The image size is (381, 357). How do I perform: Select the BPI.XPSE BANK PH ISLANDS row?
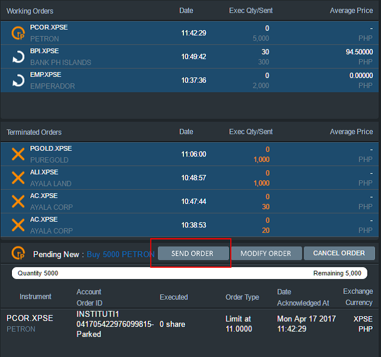tap(189, 57)
